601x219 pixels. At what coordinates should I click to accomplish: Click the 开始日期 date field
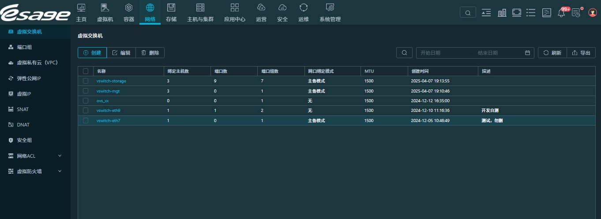pyautogui.click(x=443, y=53)
